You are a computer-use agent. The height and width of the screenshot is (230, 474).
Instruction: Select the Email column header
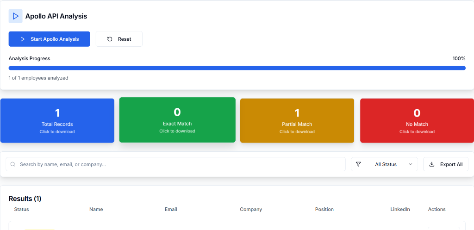(171, 210)
